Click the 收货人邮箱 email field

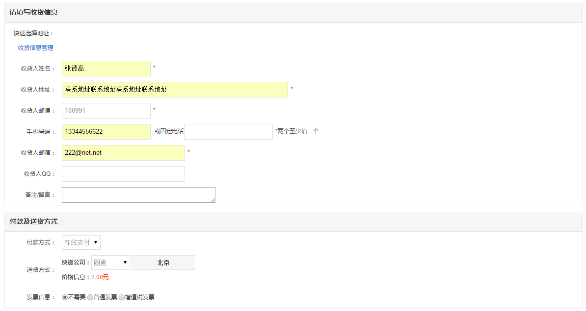123,153
